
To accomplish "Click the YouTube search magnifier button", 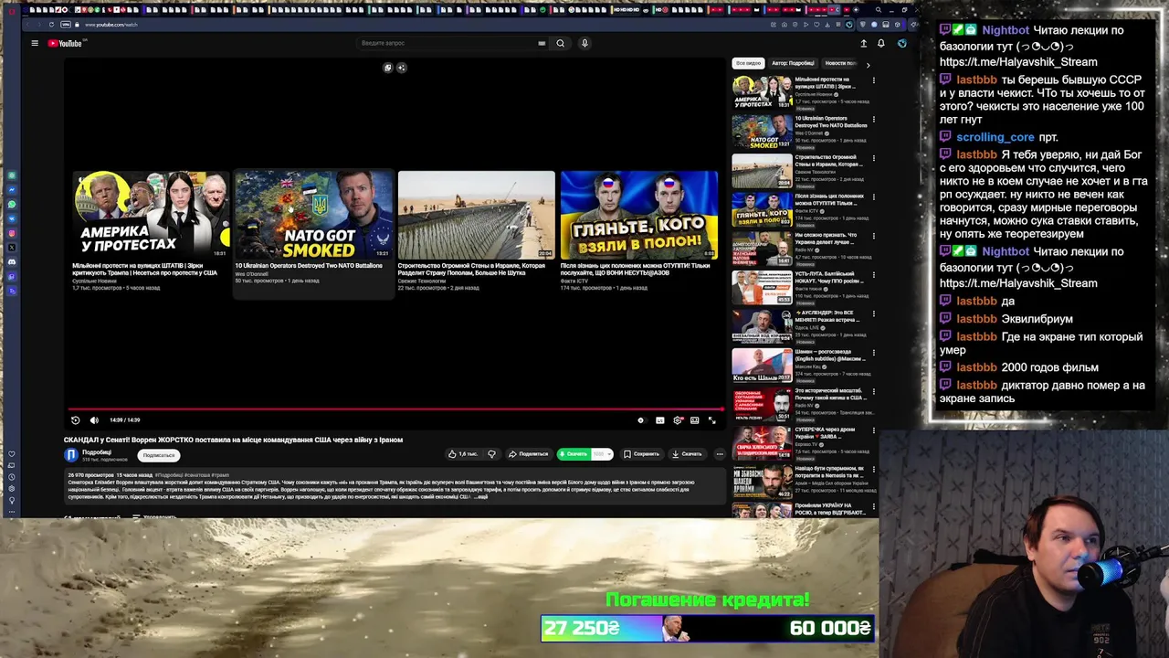I will tap(561, 43).
